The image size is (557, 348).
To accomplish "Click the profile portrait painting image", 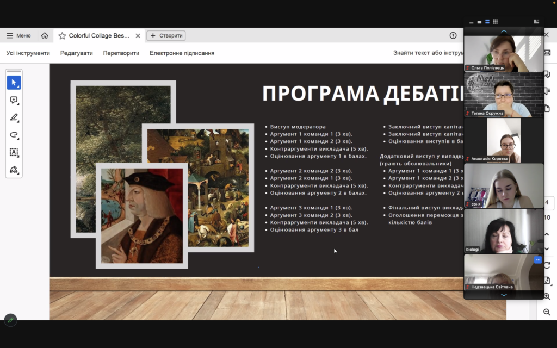I will click(142, 216).
